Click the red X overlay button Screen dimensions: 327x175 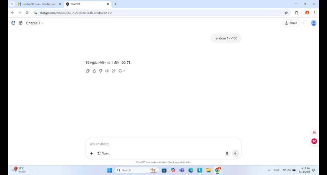click(x=314, y=141)
